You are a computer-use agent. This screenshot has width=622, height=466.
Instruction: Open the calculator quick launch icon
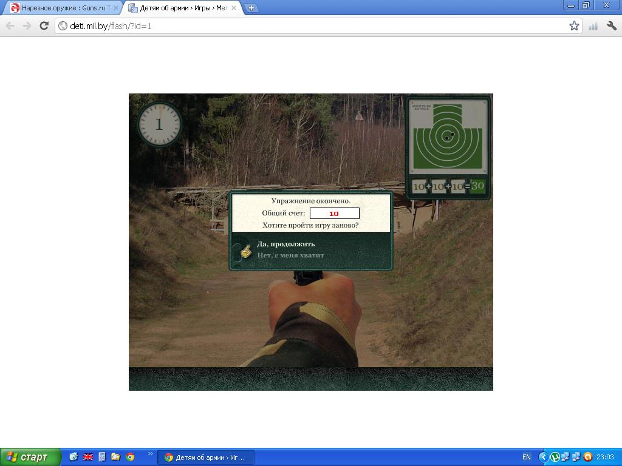[x=102, y=457]
